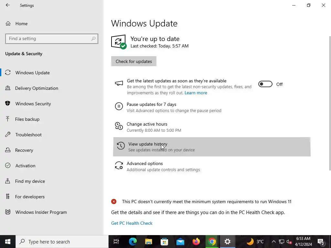The image size is (331, 248).
Task: Click Get PC Health Check link
Action: (x=132, y=223)
